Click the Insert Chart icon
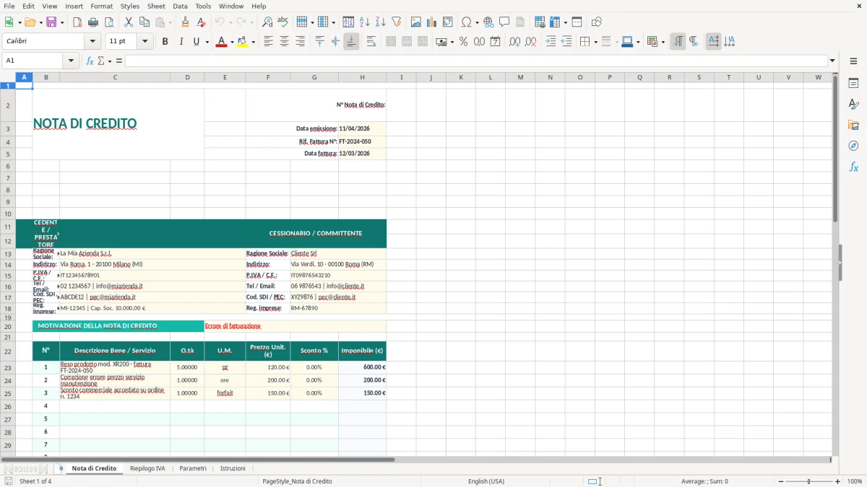The height and width of the screenshot is (487, 867). [432, 22]
